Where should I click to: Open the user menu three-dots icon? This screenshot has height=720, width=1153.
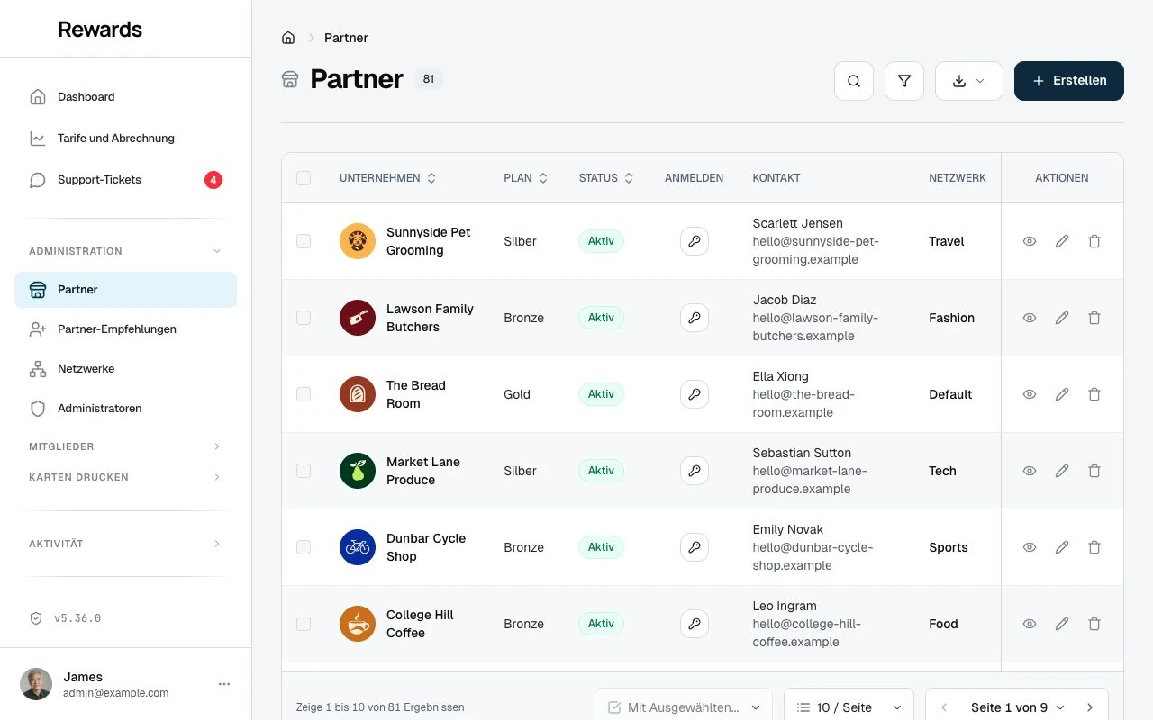pos(224,684)
